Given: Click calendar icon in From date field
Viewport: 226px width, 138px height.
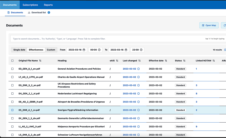Looking at the screenshot, I should tap(84, 50).
